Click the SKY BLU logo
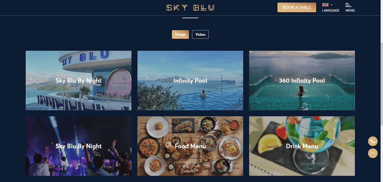Screen dimensions: 383x182 [x=190, y=7]
